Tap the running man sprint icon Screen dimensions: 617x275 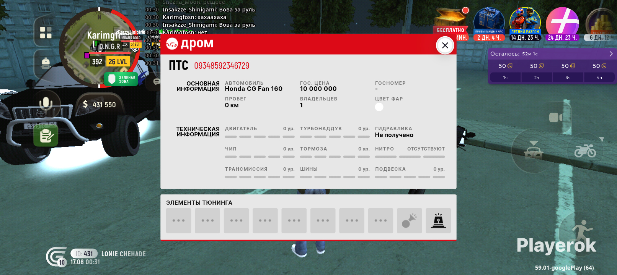pos(581,231)
